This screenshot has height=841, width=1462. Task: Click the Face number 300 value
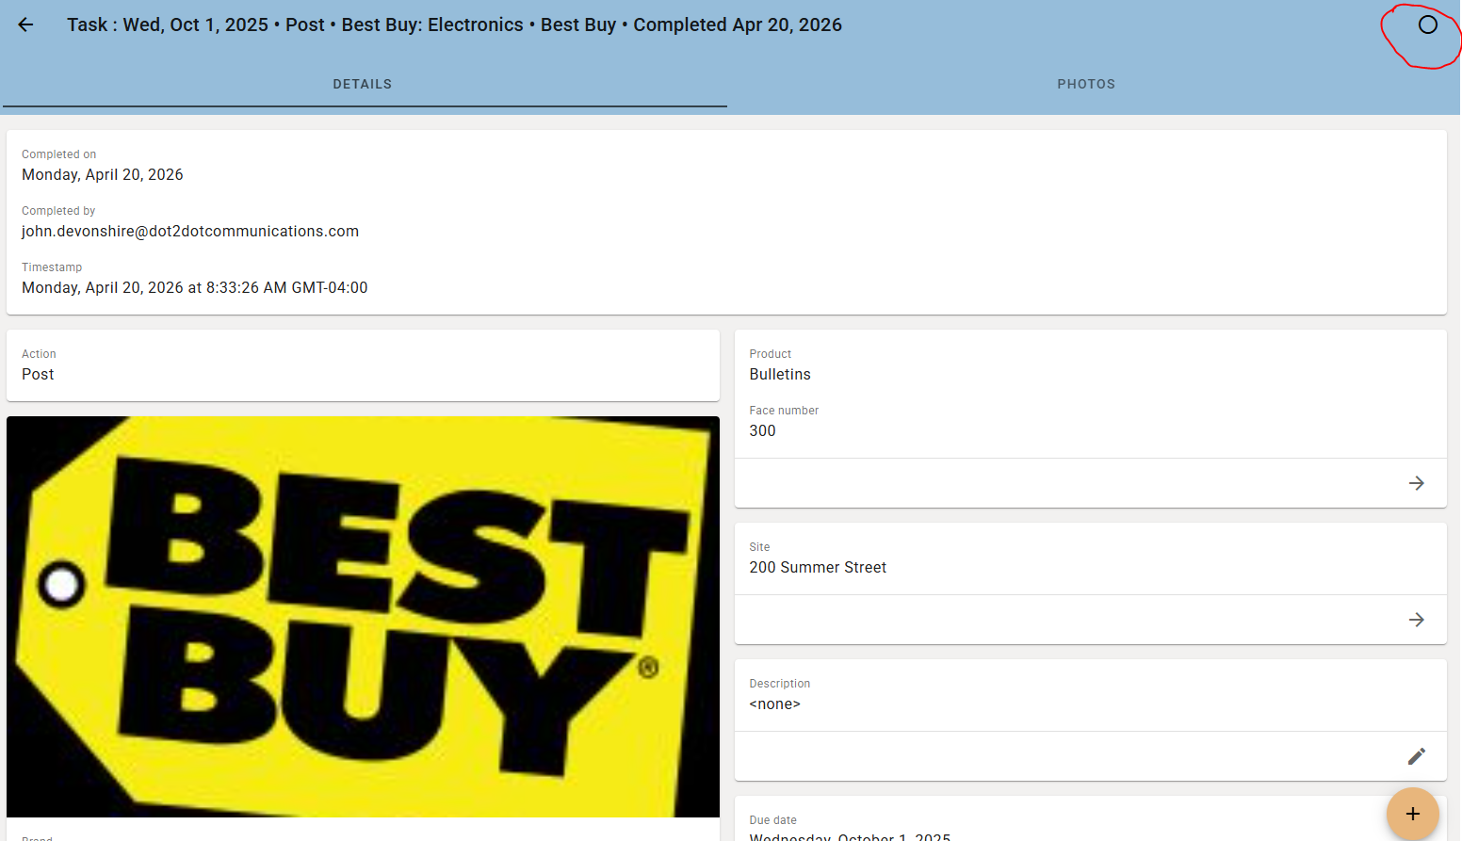click(x=762, y=430)
